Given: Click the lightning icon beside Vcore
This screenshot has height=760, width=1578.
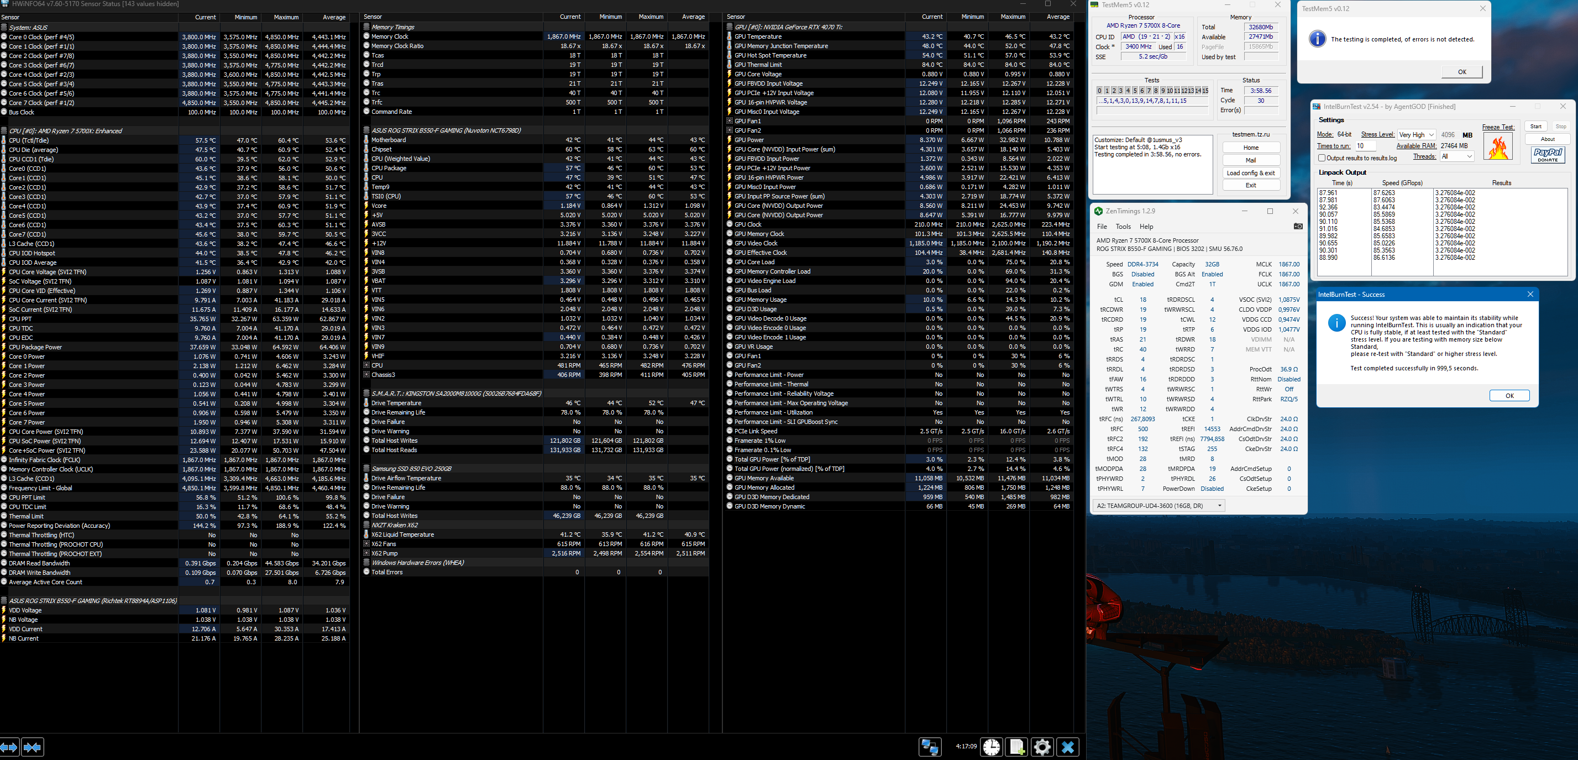Looking at the screenshot, I should click(x=366, y=206).
